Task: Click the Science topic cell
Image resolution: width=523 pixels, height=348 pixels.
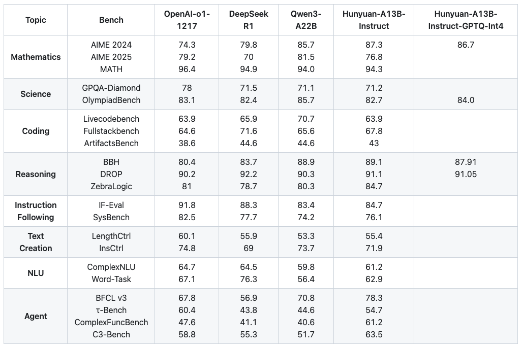Action: (36, 94)
